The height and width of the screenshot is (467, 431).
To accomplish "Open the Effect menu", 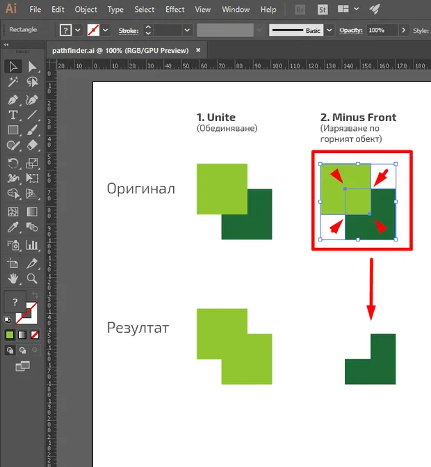I will [175, 10].
